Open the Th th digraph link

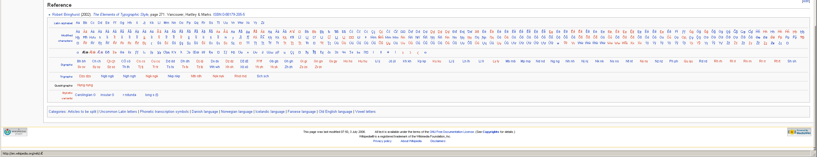pos(126,67)
